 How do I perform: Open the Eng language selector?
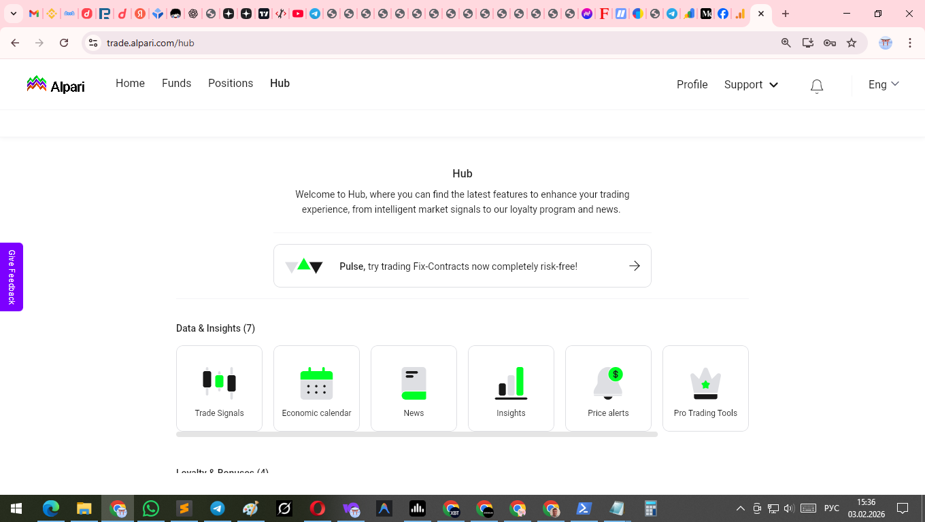pos(882,84)
